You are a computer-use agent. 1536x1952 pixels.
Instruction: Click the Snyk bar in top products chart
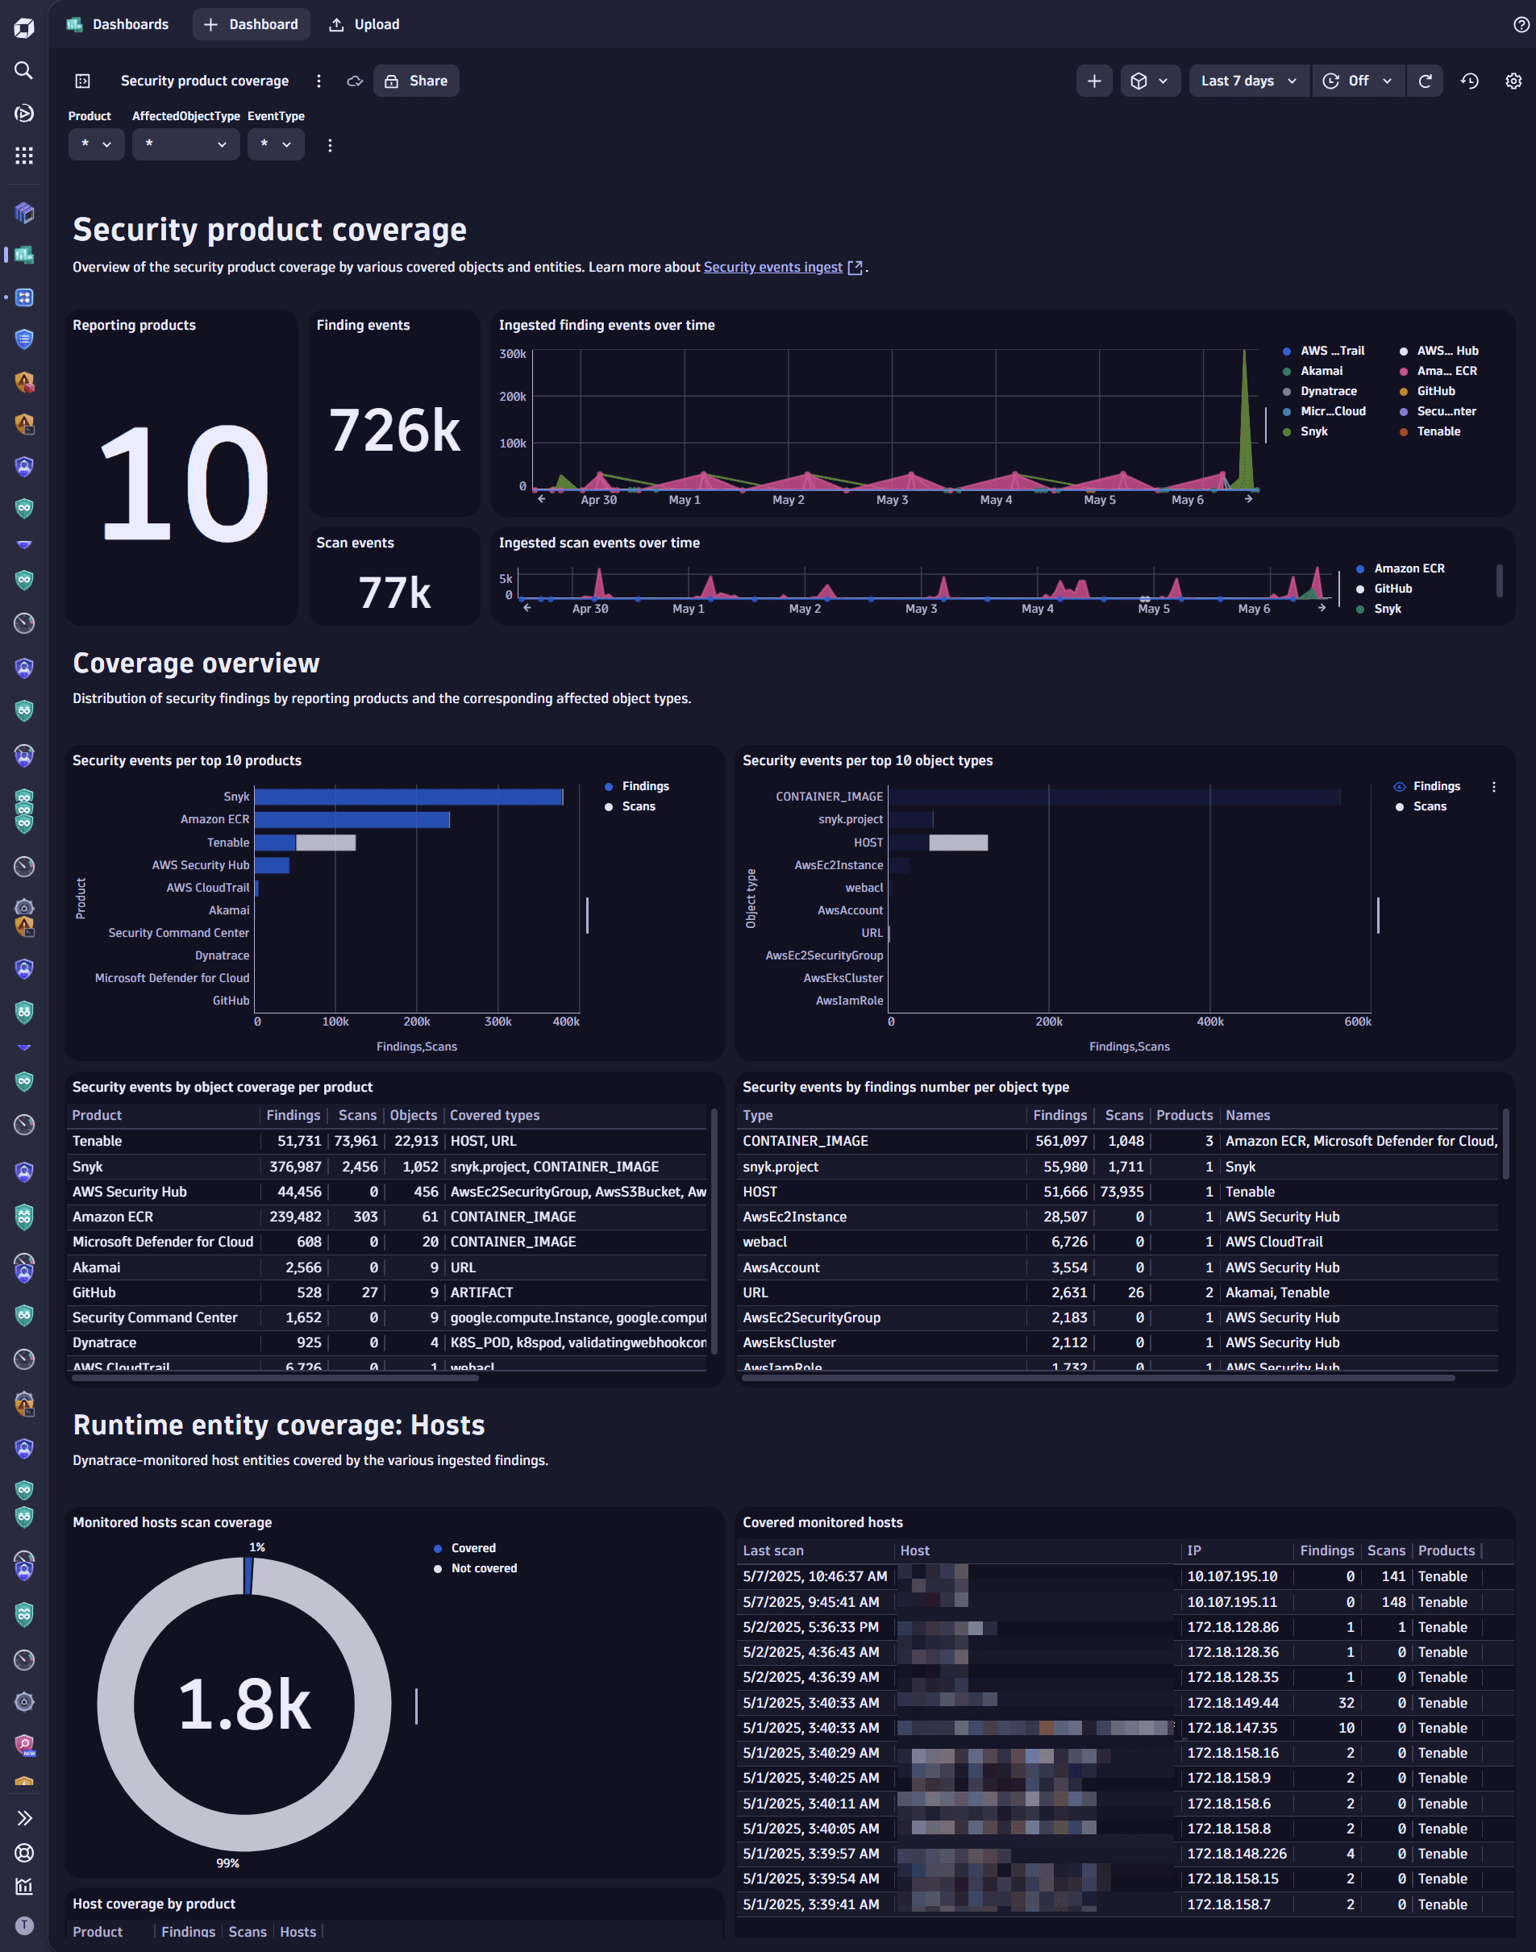point(408,797)
